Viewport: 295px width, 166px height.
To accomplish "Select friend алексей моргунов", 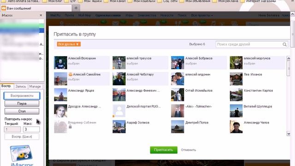I will [x=258, y=63].
